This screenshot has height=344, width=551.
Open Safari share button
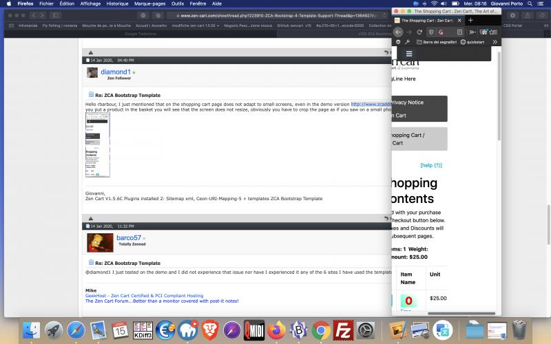coord(528,15)
